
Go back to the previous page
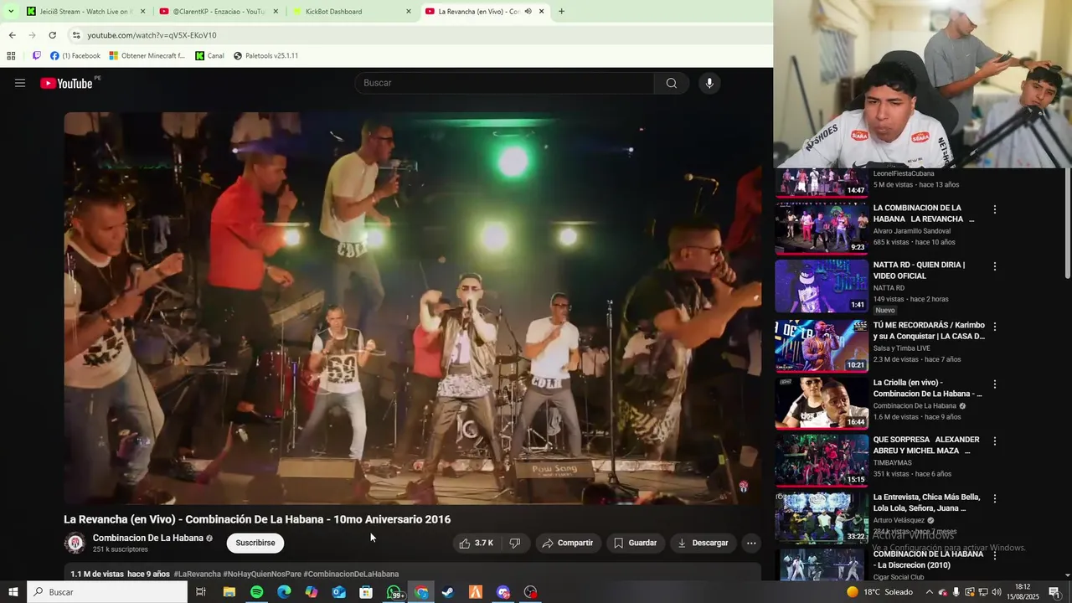tap(12, 35)
